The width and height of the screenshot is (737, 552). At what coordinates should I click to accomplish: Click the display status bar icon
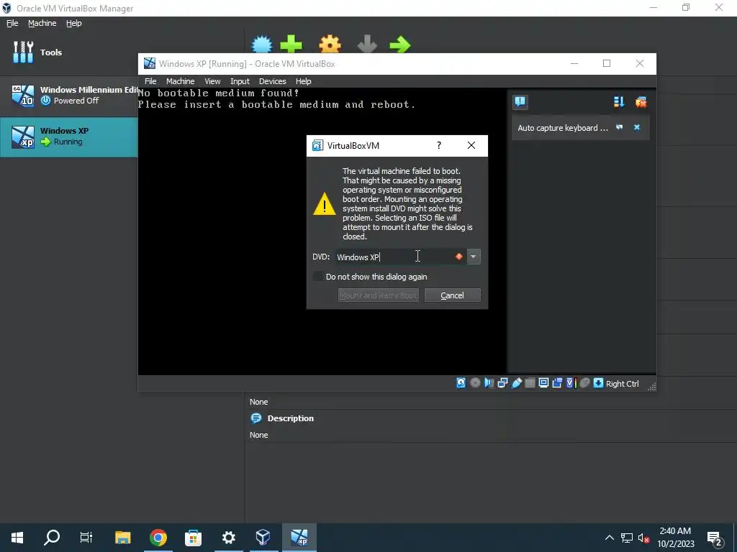coord(543,383)
